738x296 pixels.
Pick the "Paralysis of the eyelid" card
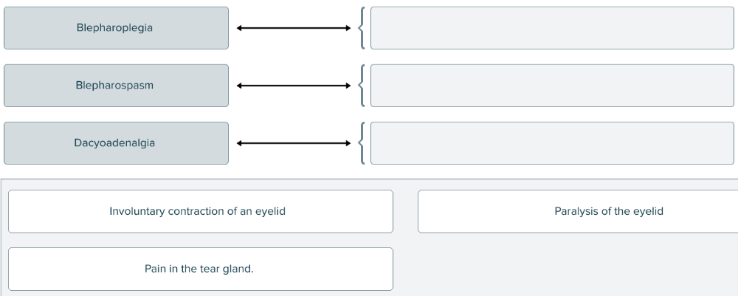[x=577, y=212]
